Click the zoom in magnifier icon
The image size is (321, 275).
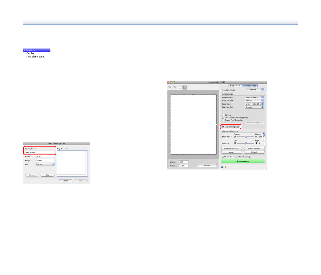point(175,87)
